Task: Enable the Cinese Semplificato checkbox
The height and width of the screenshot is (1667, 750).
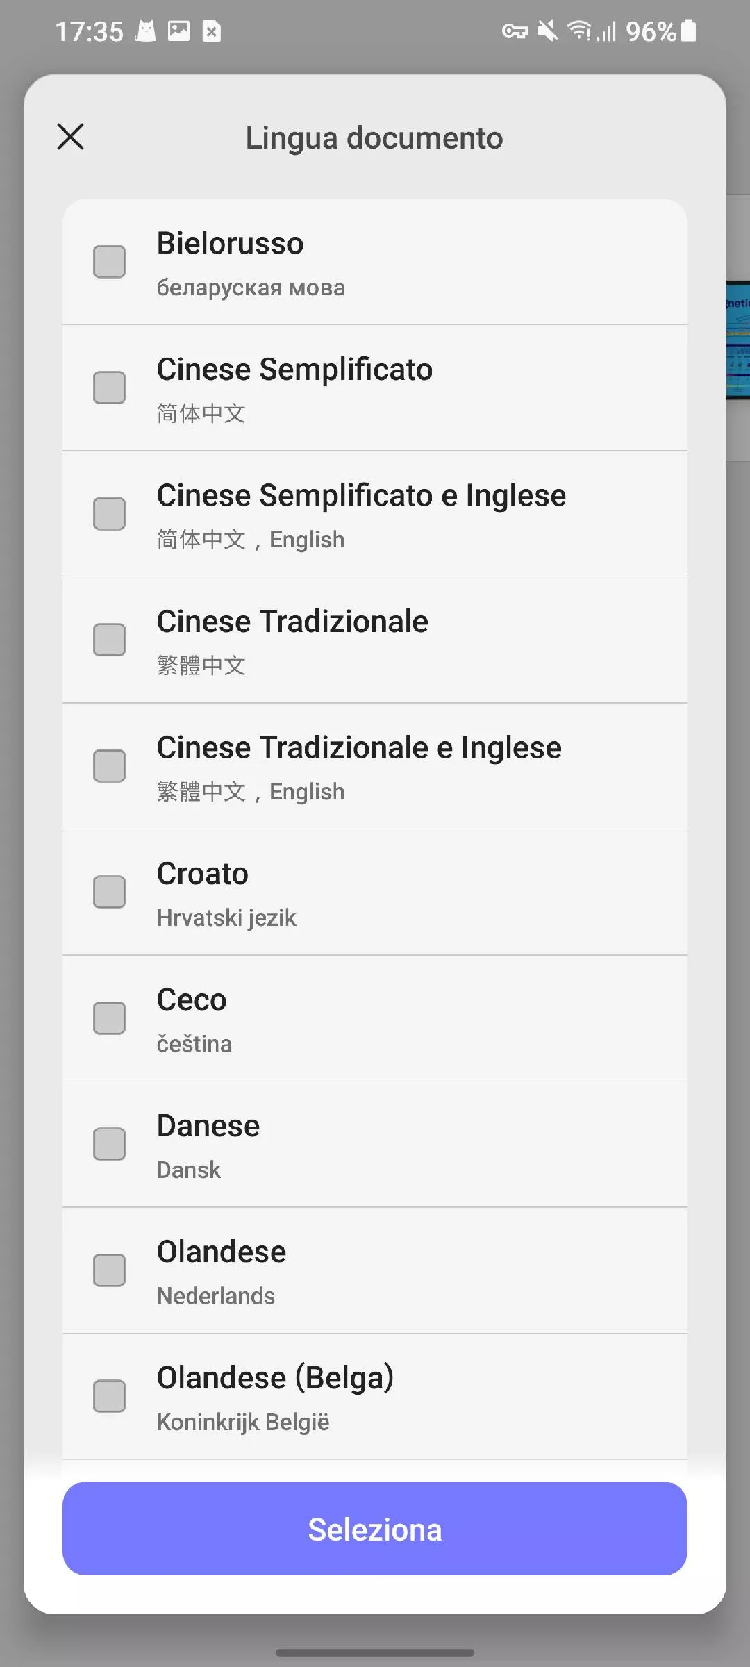Action: [110, 388]
